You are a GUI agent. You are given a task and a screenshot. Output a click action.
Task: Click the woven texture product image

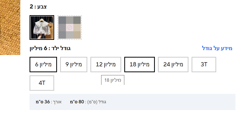point(10,27)
